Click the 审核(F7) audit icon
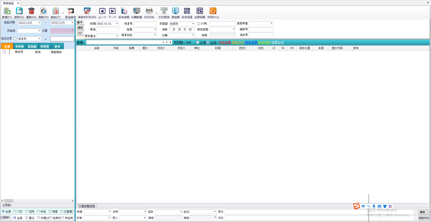Viewport: 431px width, 222px height. point(56,11)
